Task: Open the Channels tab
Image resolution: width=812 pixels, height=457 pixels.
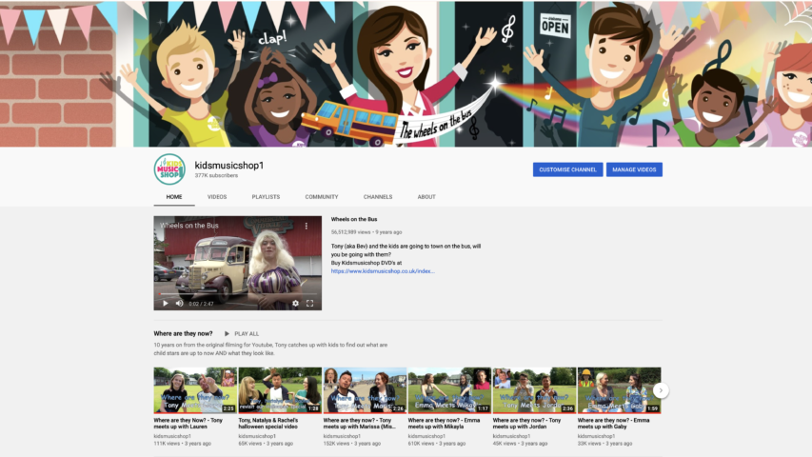Action: 378,197
